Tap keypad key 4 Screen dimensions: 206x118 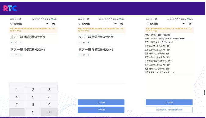17,97
